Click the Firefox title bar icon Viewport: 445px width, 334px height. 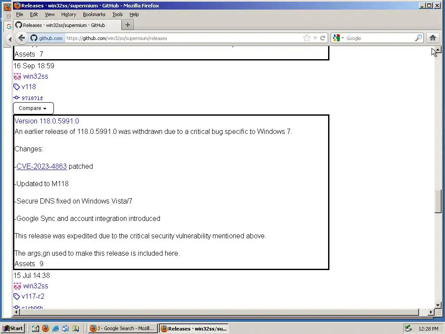pos(17,5)
